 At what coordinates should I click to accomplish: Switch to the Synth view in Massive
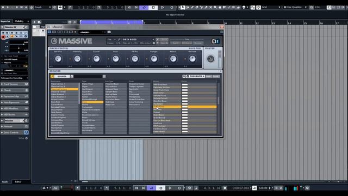click(176, 43)
